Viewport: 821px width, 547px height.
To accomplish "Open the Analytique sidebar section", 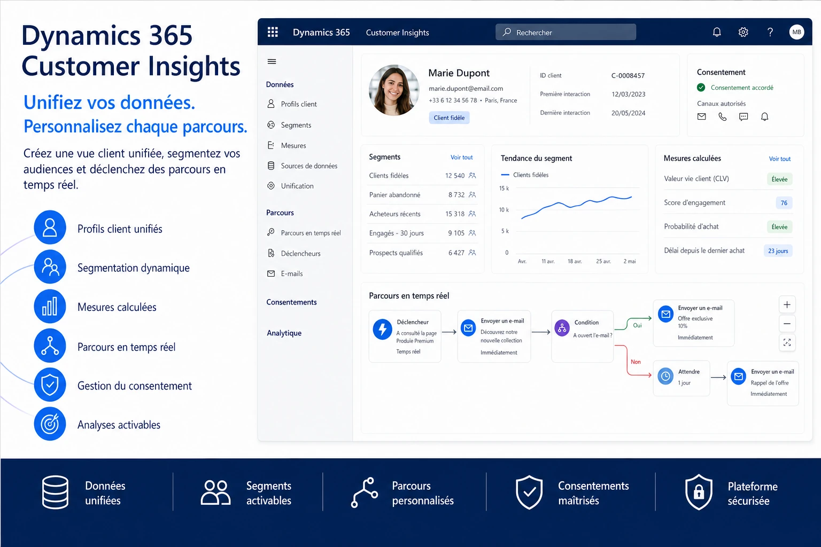I will coord(284,333).
